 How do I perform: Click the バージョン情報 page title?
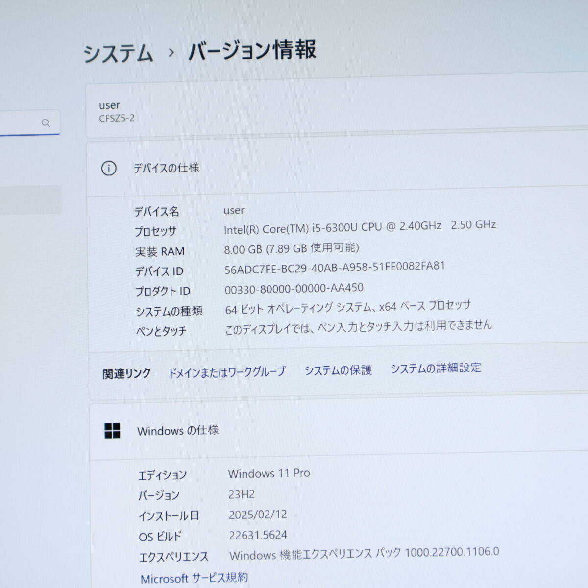point(252,50)
